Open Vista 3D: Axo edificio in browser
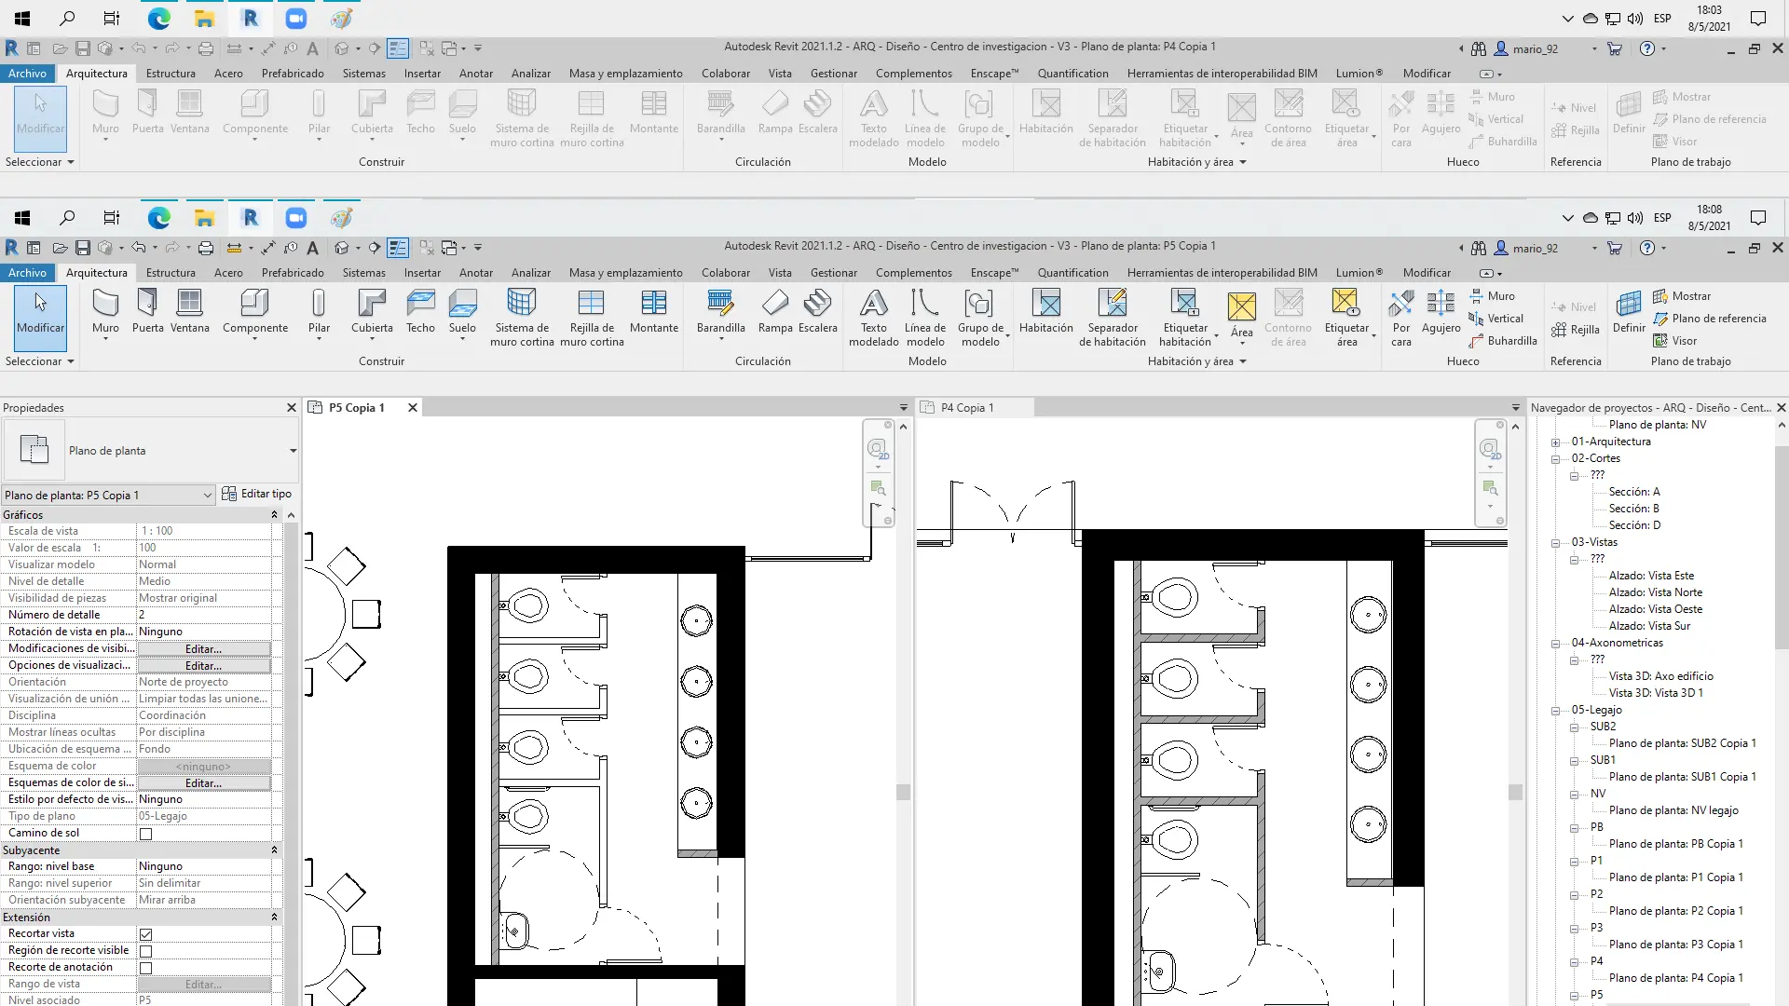1789x1006 pixels. (x=1660, y=676)
